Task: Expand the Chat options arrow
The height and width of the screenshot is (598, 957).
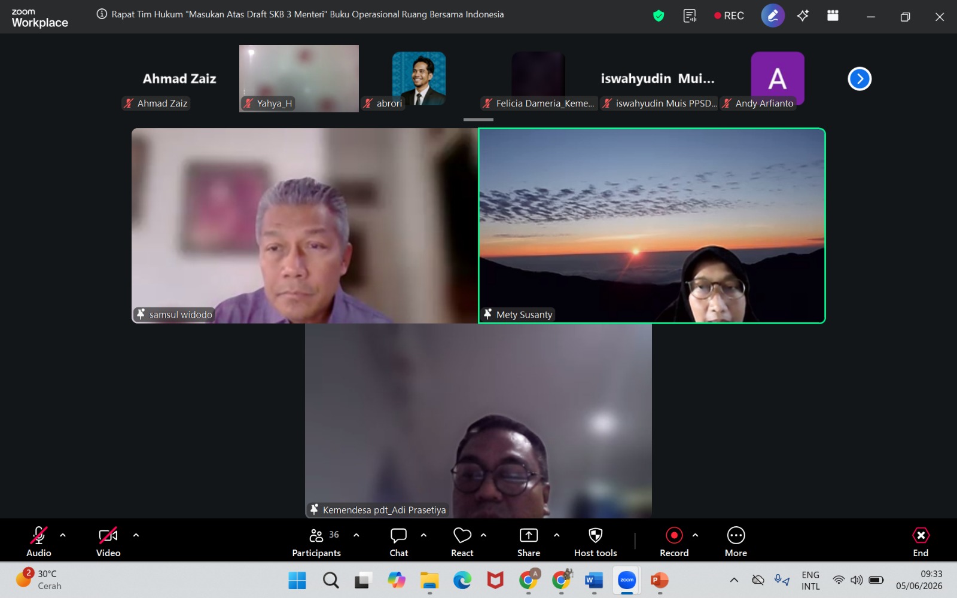Action: (x=423, y=535)
